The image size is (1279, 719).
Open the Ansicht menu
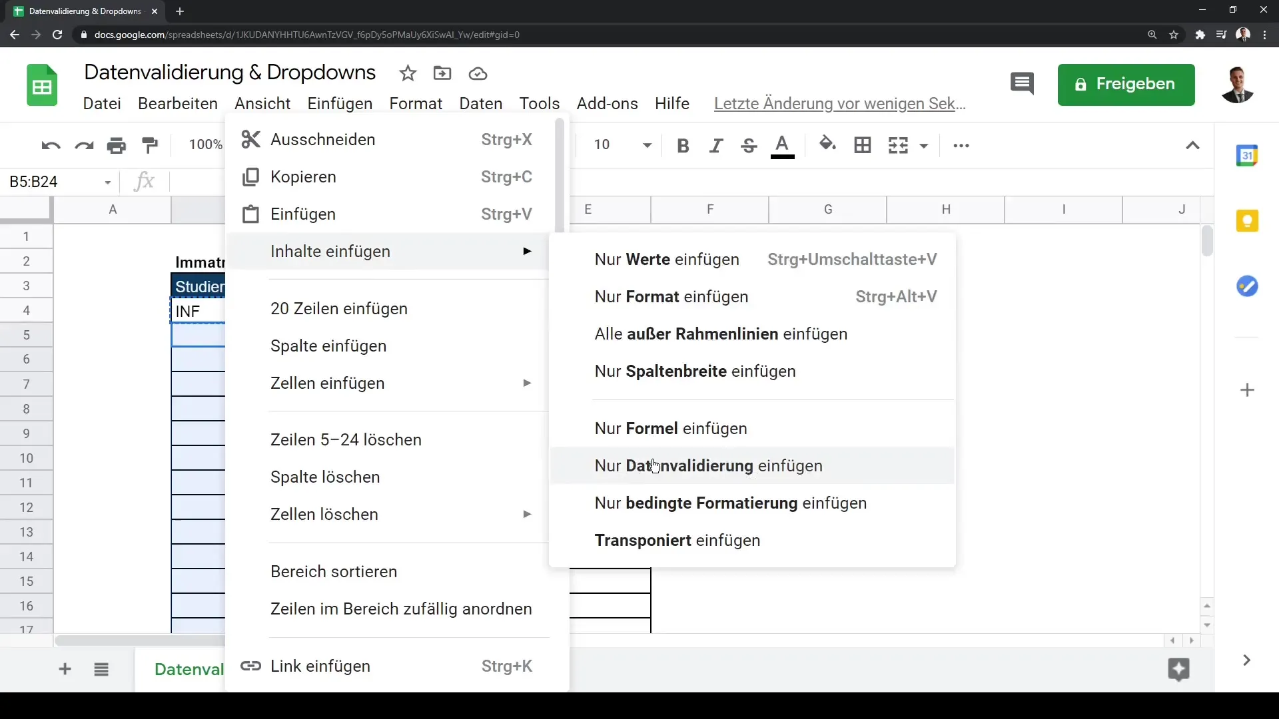tap(262, 104)
